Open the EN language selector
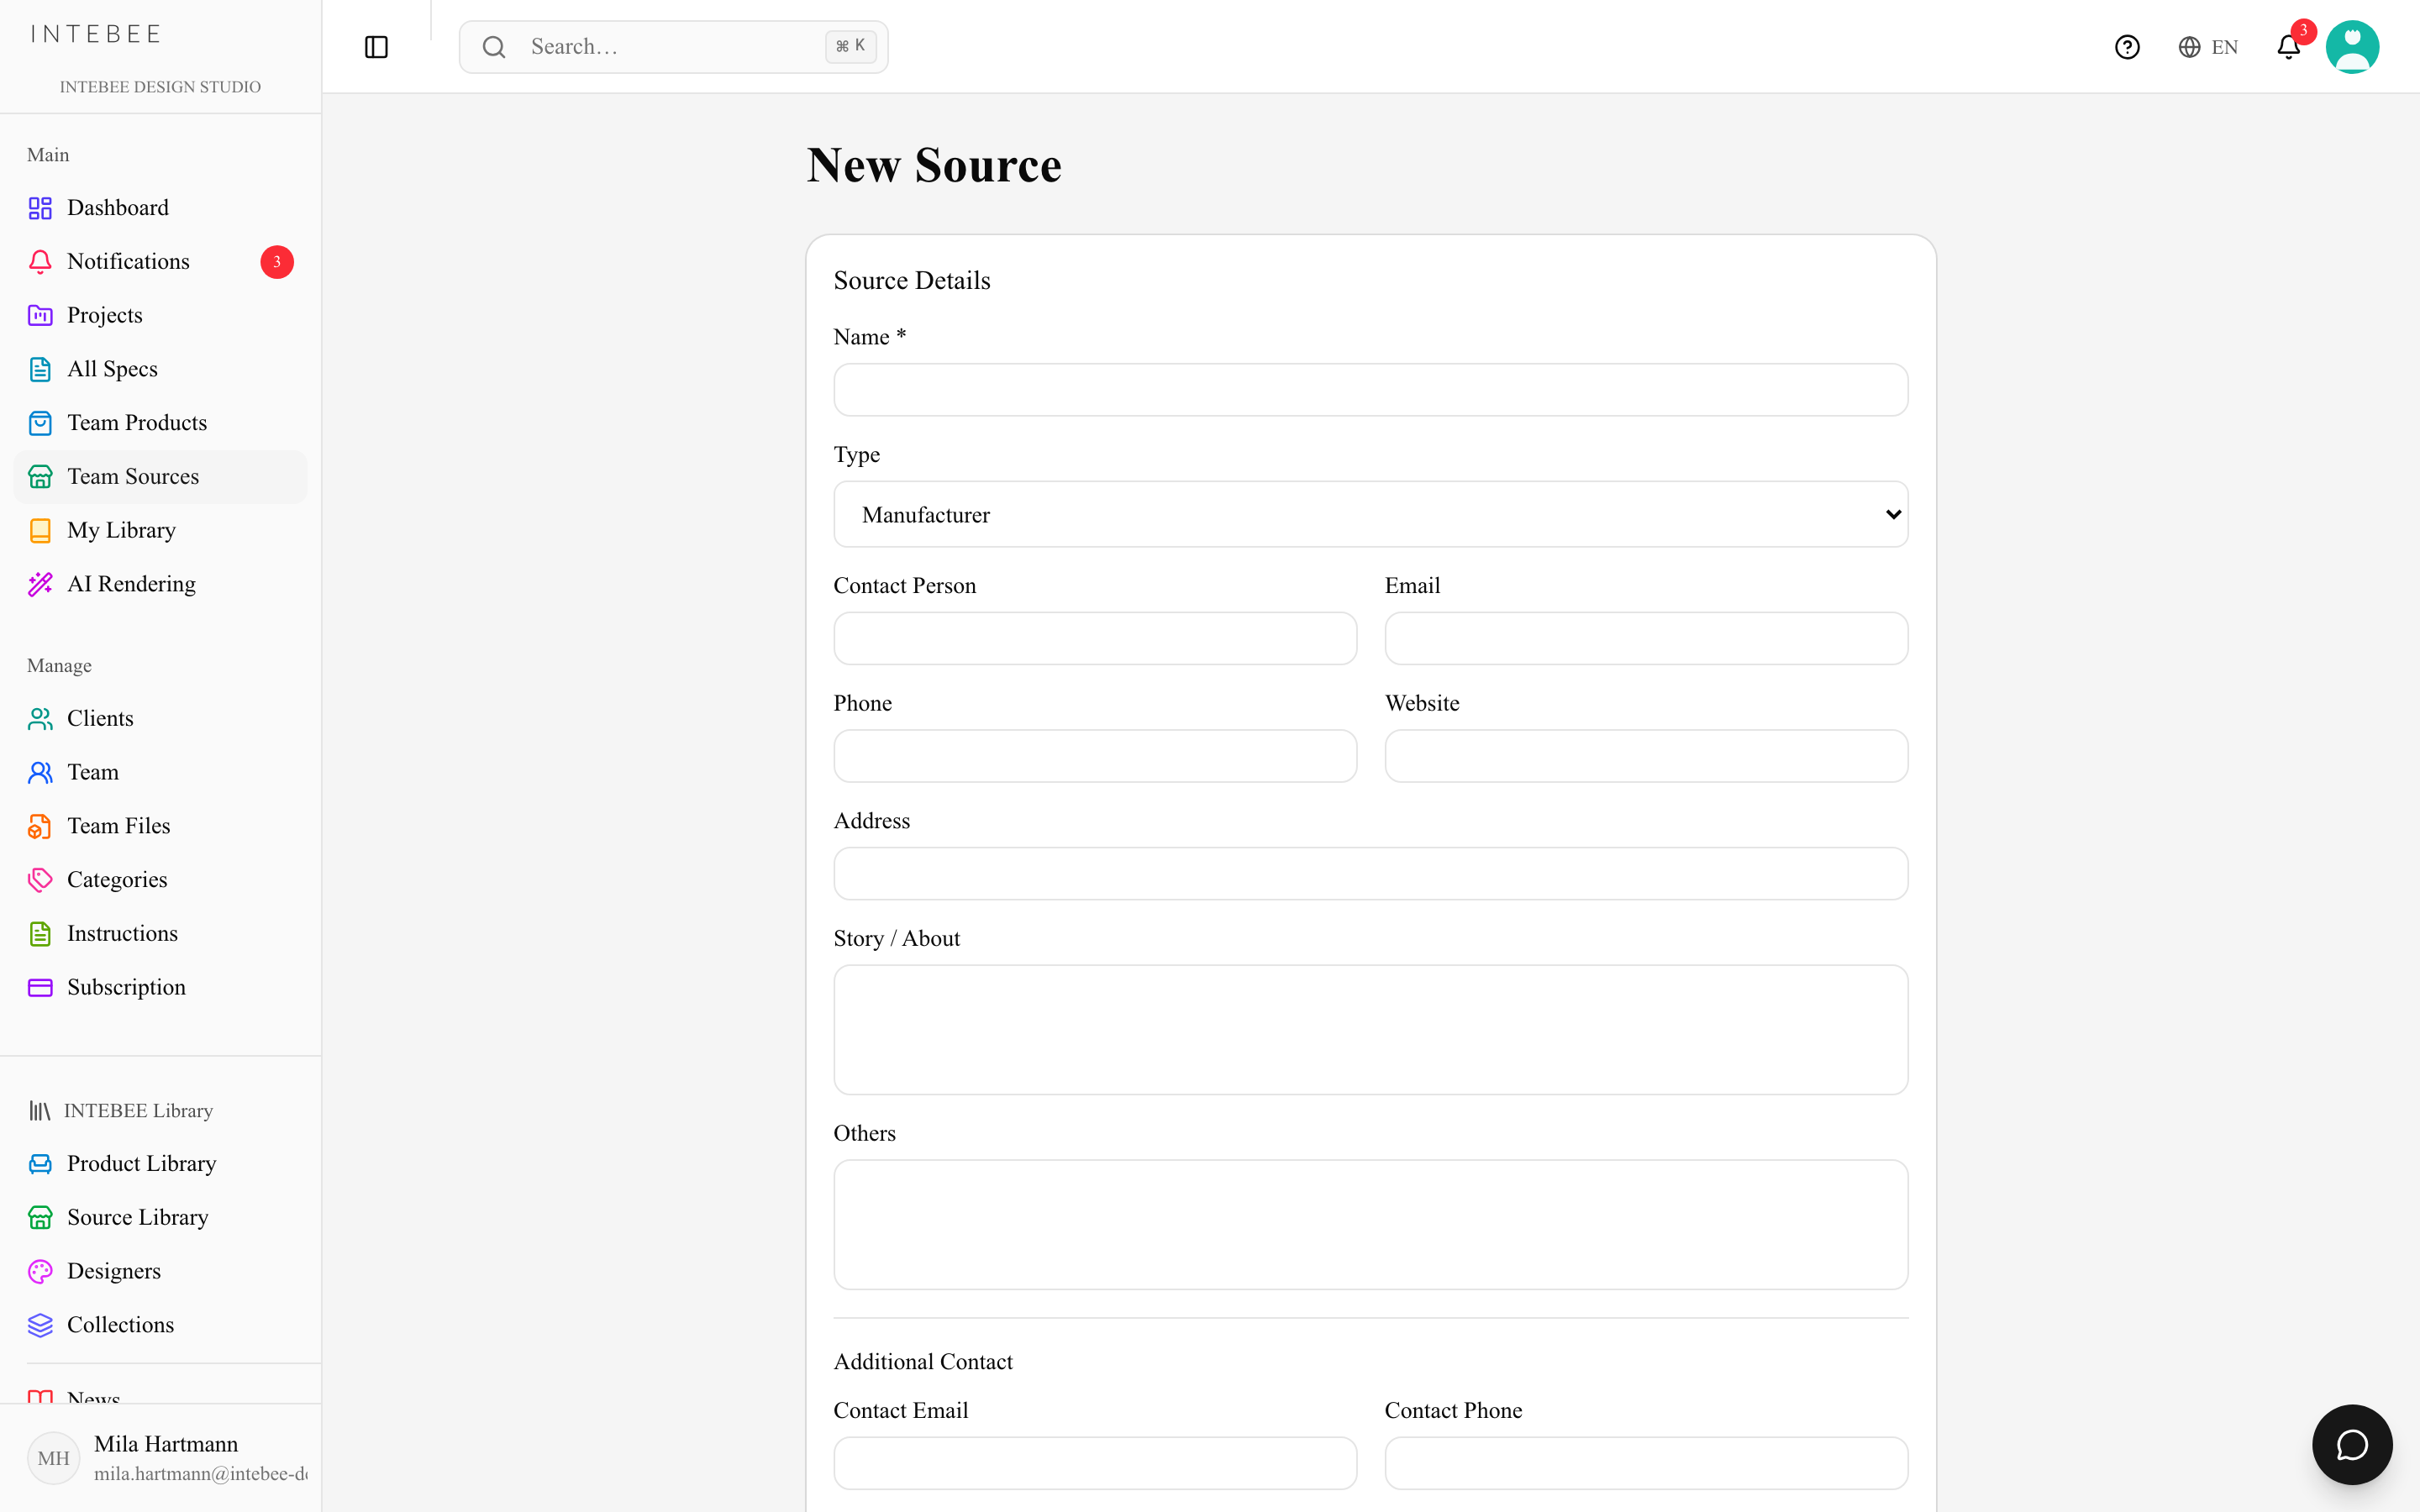The height and width of the screenshot is (1512, 2420). click(2208, 47)
